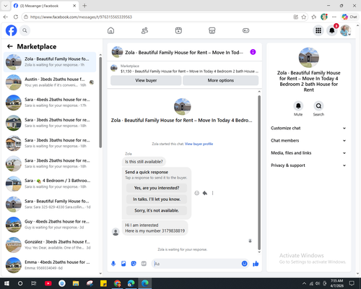Open the browser tab list dropdown
This screenshot has width=361, height=289.
pyautogui.click(x=6, y=6)
